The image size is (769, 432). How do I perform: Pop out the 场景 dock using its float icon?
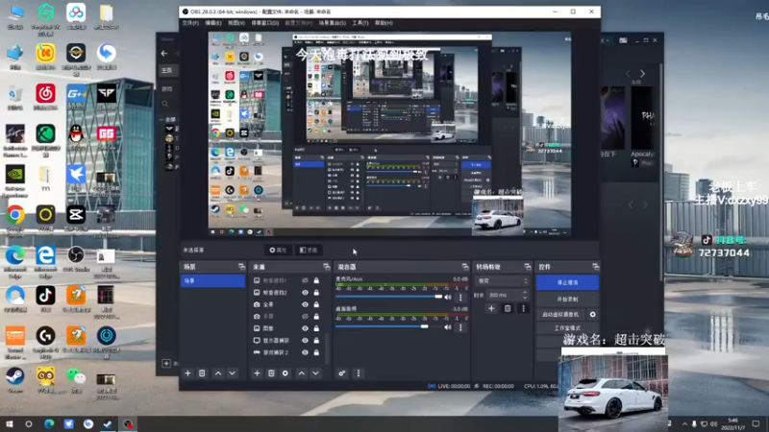(x=242, y=267)
